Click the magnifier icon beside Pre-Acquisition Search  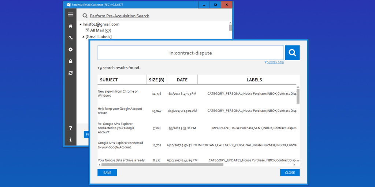coord(85,16)
